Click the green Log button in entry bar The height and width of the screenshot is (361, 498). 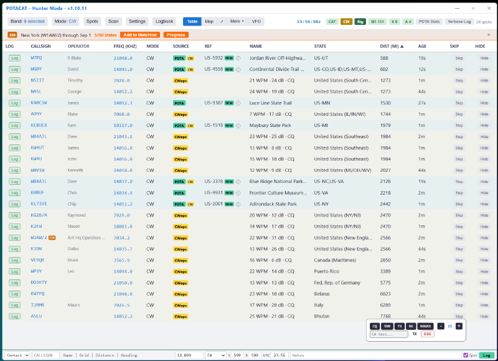(x=487, y=355)
